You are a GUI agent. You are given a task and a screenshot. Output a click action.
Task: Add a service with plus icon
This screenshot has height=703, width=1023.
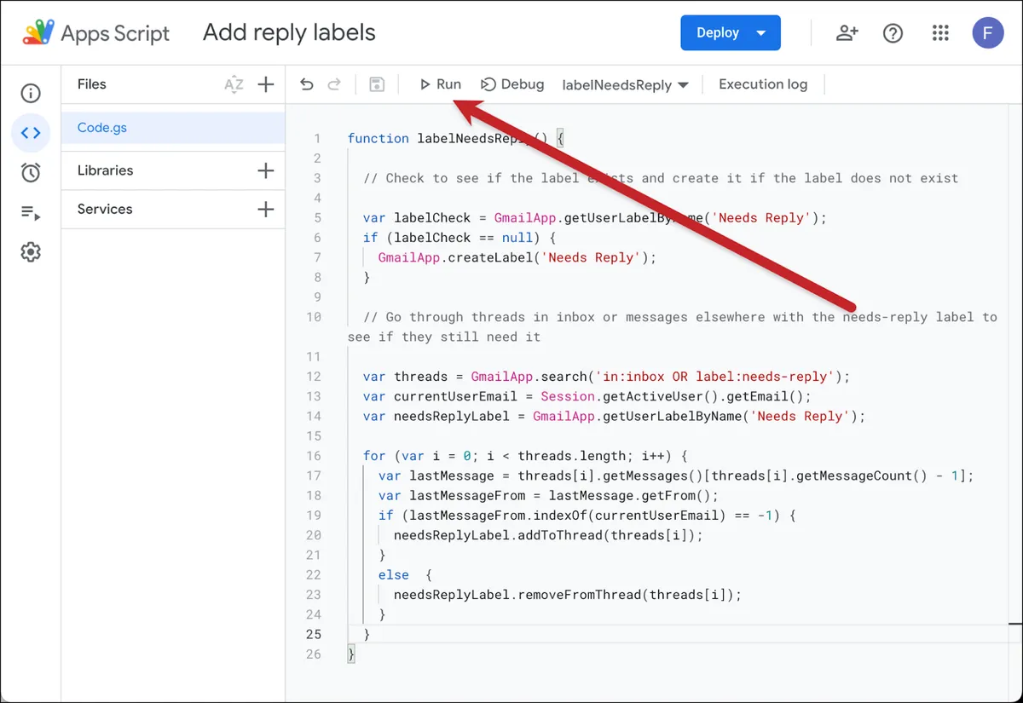[266, 209]
